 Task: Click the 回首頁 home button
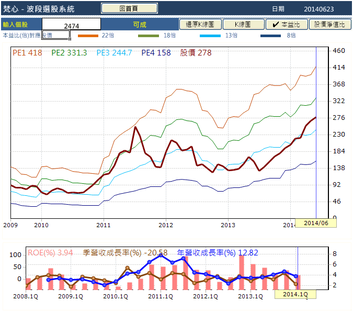click(129, 8)
